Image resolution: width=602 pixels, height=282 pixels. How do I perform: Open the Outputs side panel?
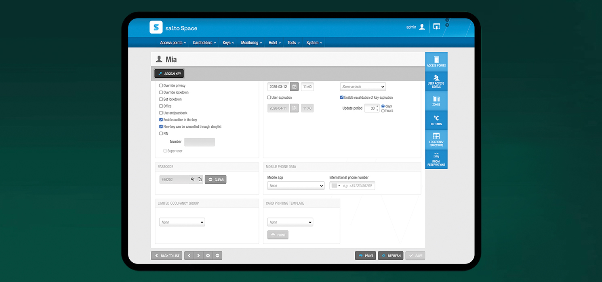pyautogui.click(x=436, y=120)
